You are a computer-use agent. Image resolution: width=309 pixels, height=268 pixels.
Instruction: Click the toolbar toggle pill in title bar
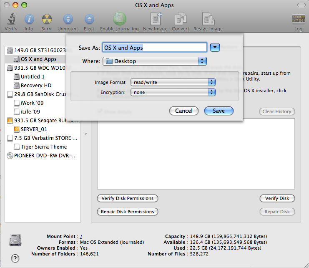click(301, 5)
